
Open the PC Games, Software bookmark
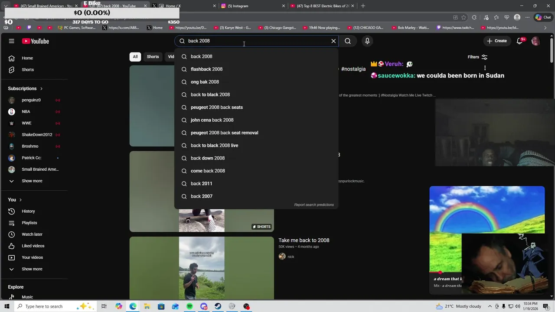[76, 28]
